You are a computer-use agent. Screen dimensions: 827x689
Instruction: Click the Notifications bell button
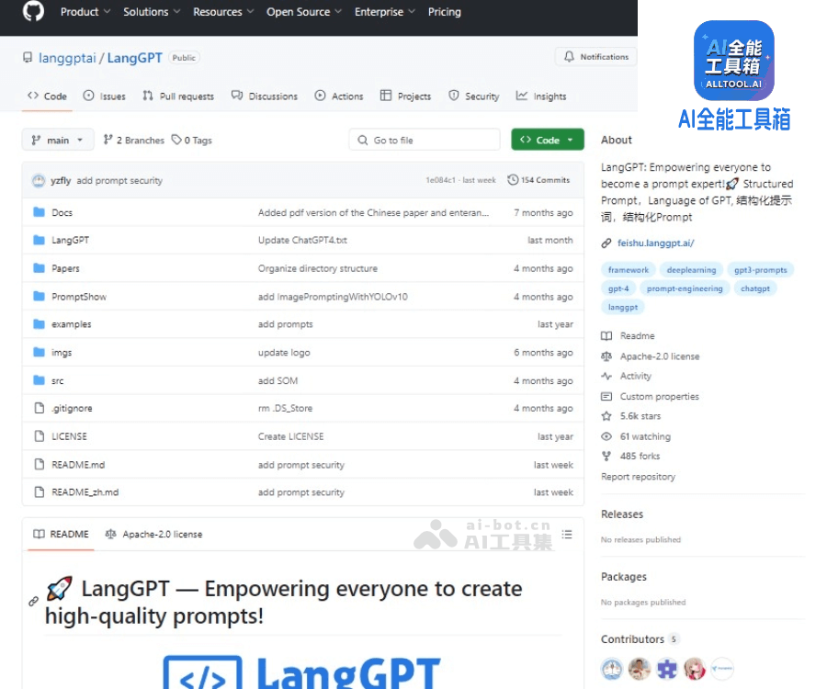click(596, 56)
